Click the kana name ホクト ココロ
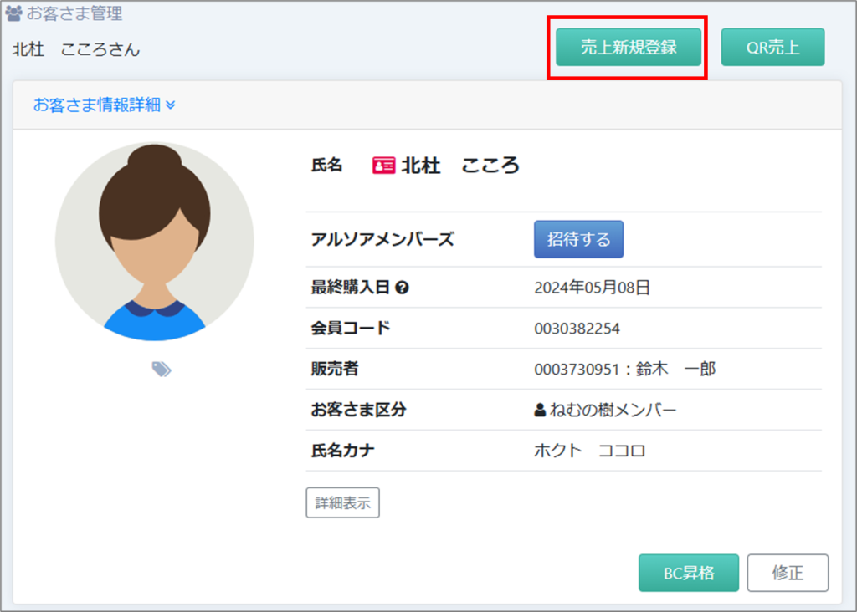Viewport: 857px width, 612px height. pyautogui.click(x=589, y=451)
